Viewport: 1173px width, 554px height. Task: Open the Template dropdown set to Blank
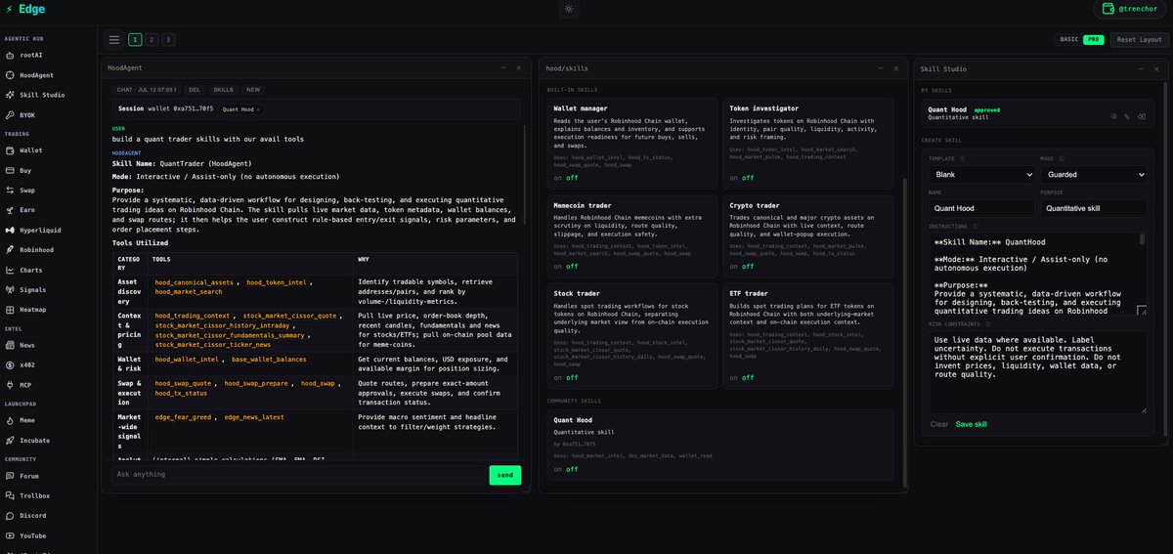coord(981,174)
